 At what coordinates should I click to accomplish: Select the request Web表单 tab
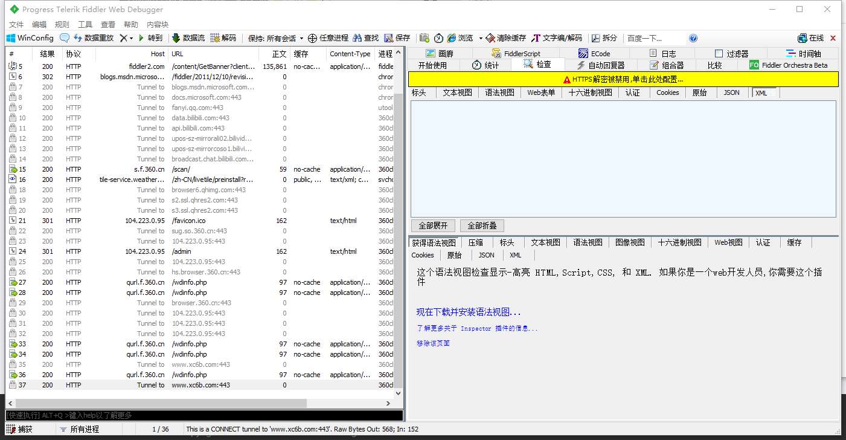tap(541, 93)
